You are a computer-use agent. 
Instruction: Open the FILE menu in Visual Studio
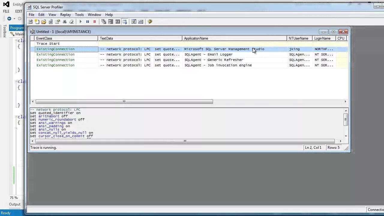(6, 11)
